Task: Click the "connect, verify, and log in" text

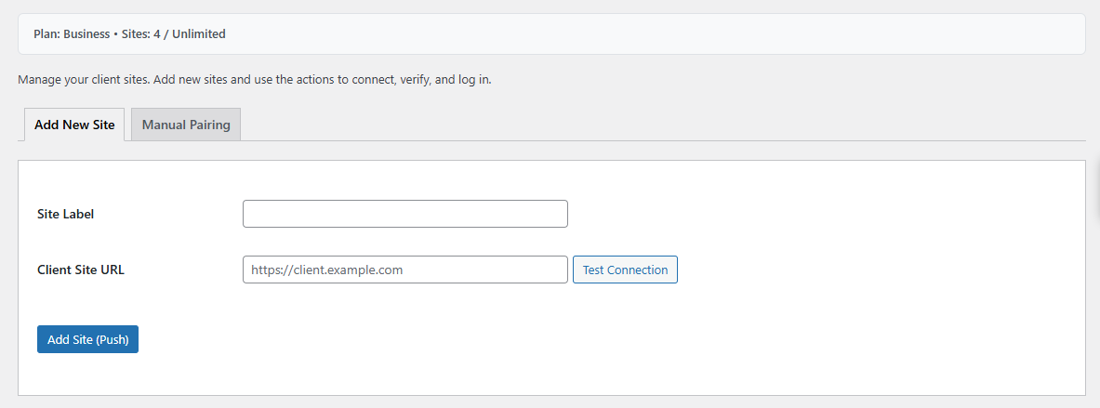Action: [420, 80]
